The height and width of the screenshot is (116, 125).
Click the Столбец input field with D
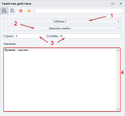[90, 36]
